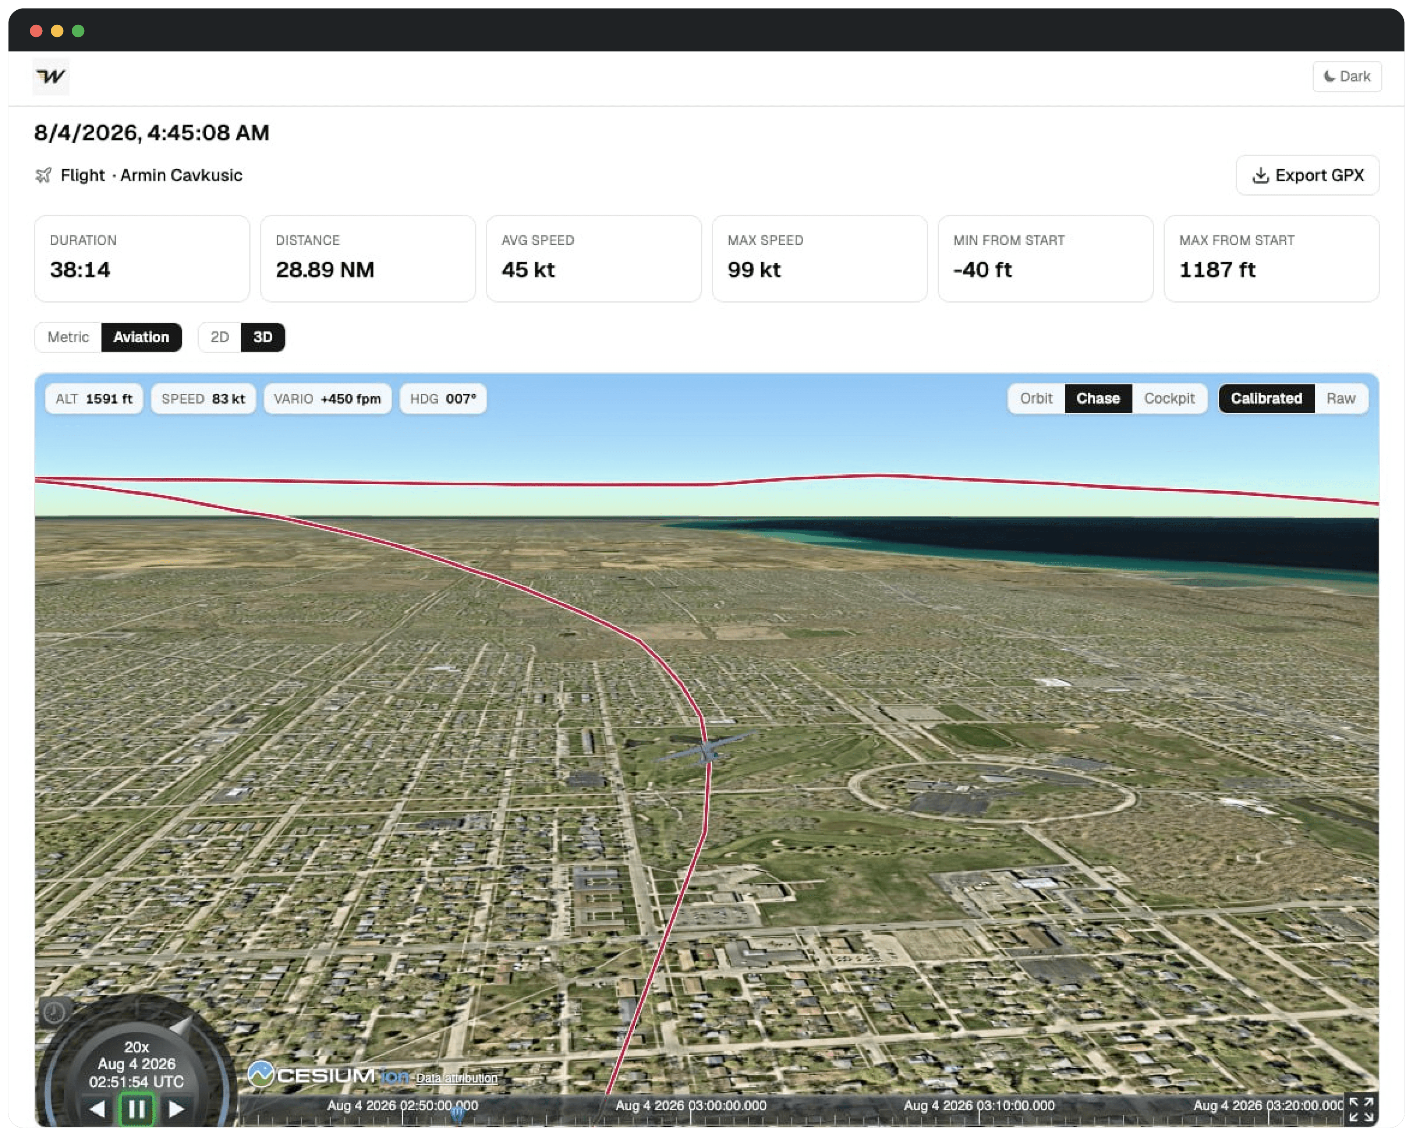Switch map to 3D view
The height and width of the screenshot is (1136, 1413).
(x=262, y=337)
